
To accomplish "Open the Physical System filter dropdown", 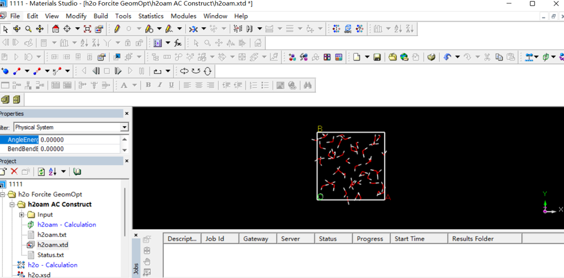I will click(x=124, y=127).
